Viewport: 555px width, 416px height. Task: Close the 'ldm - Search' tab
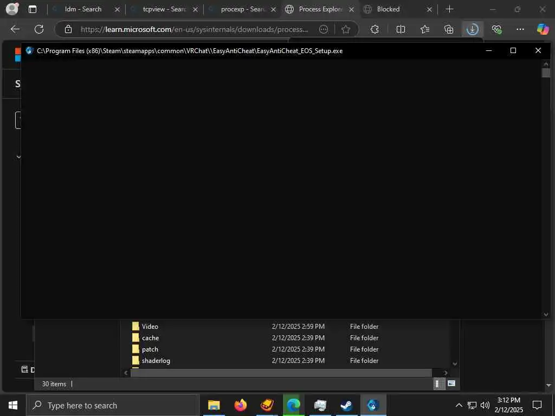point(117,10)
